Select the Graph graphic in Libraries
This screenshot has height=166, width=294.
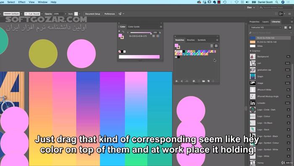[x=270, y=76]
